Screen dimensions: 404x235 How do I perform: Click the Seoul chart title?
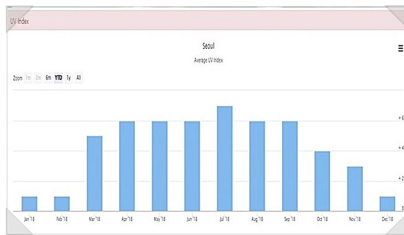(208, 46)
